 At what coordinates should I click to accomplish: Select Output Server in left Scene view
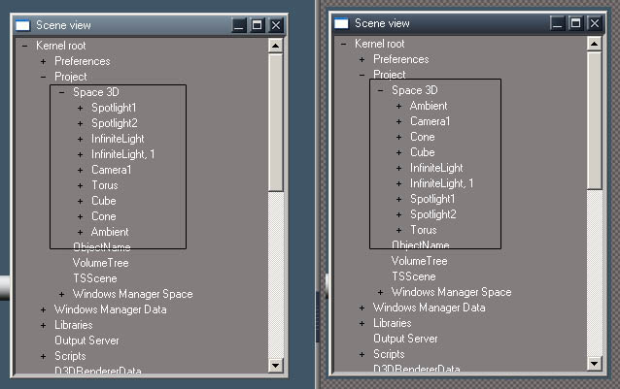pos(86,340)
